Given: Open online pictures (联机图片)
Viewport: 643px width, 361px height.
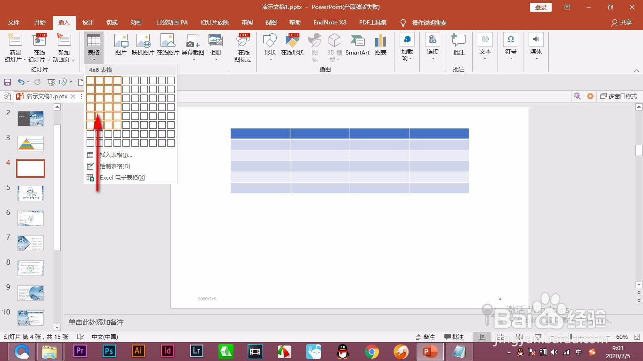Looking at the screenshot, I should (x=143, y=45).
